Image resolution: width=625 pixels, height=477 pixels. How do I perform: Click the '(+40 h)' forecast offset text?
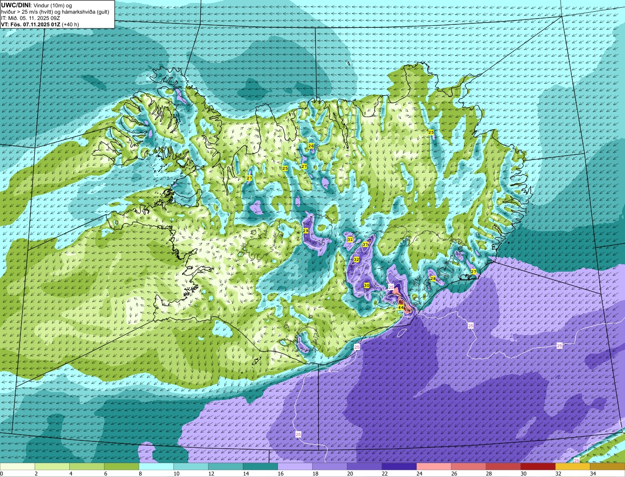coord(71,24)
